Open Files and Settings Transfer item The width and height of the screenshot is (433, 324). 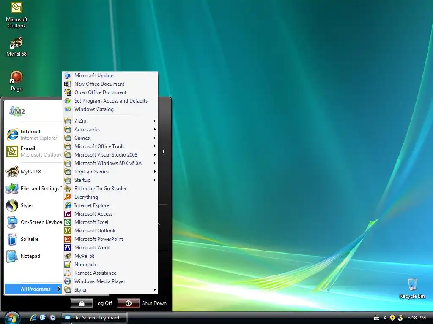(33, 189)
